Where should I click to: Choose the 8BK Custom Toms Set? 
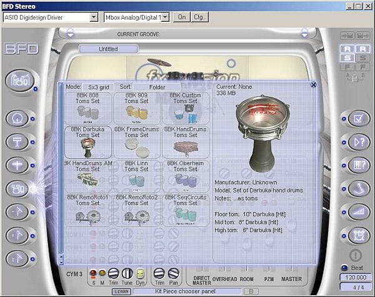coord(186,108)
